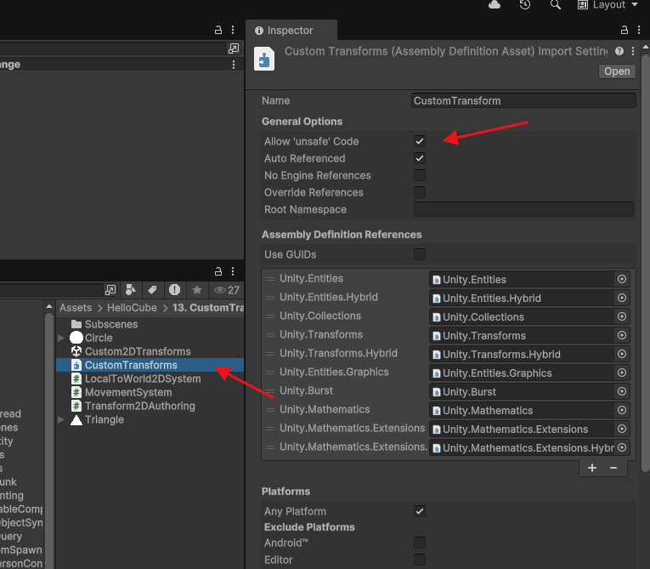Open object picker for Unity.Mathematics reference
The image size is (650, 569).
622,410
